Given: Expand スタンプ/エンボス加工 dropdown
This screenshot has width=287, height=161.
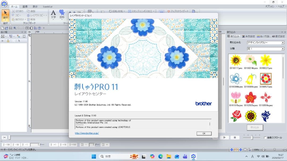Looking at the screenshot, I should point(154,11).
